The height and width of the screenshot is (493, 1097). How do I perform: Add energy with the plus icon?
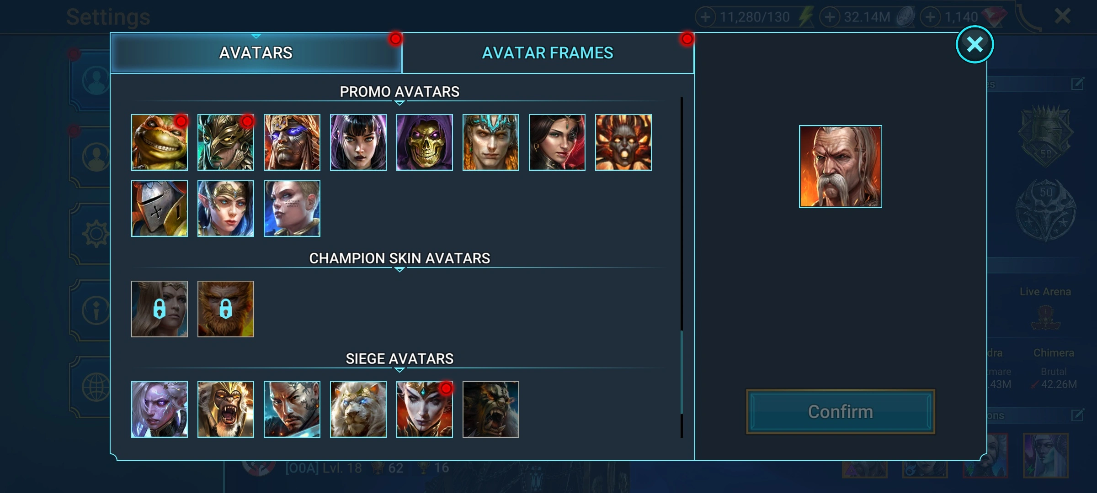coord(705,17)
